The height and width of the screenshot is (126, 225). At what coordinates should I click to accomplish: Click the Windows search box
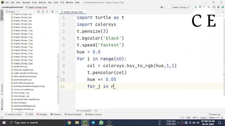coord(36,122)
